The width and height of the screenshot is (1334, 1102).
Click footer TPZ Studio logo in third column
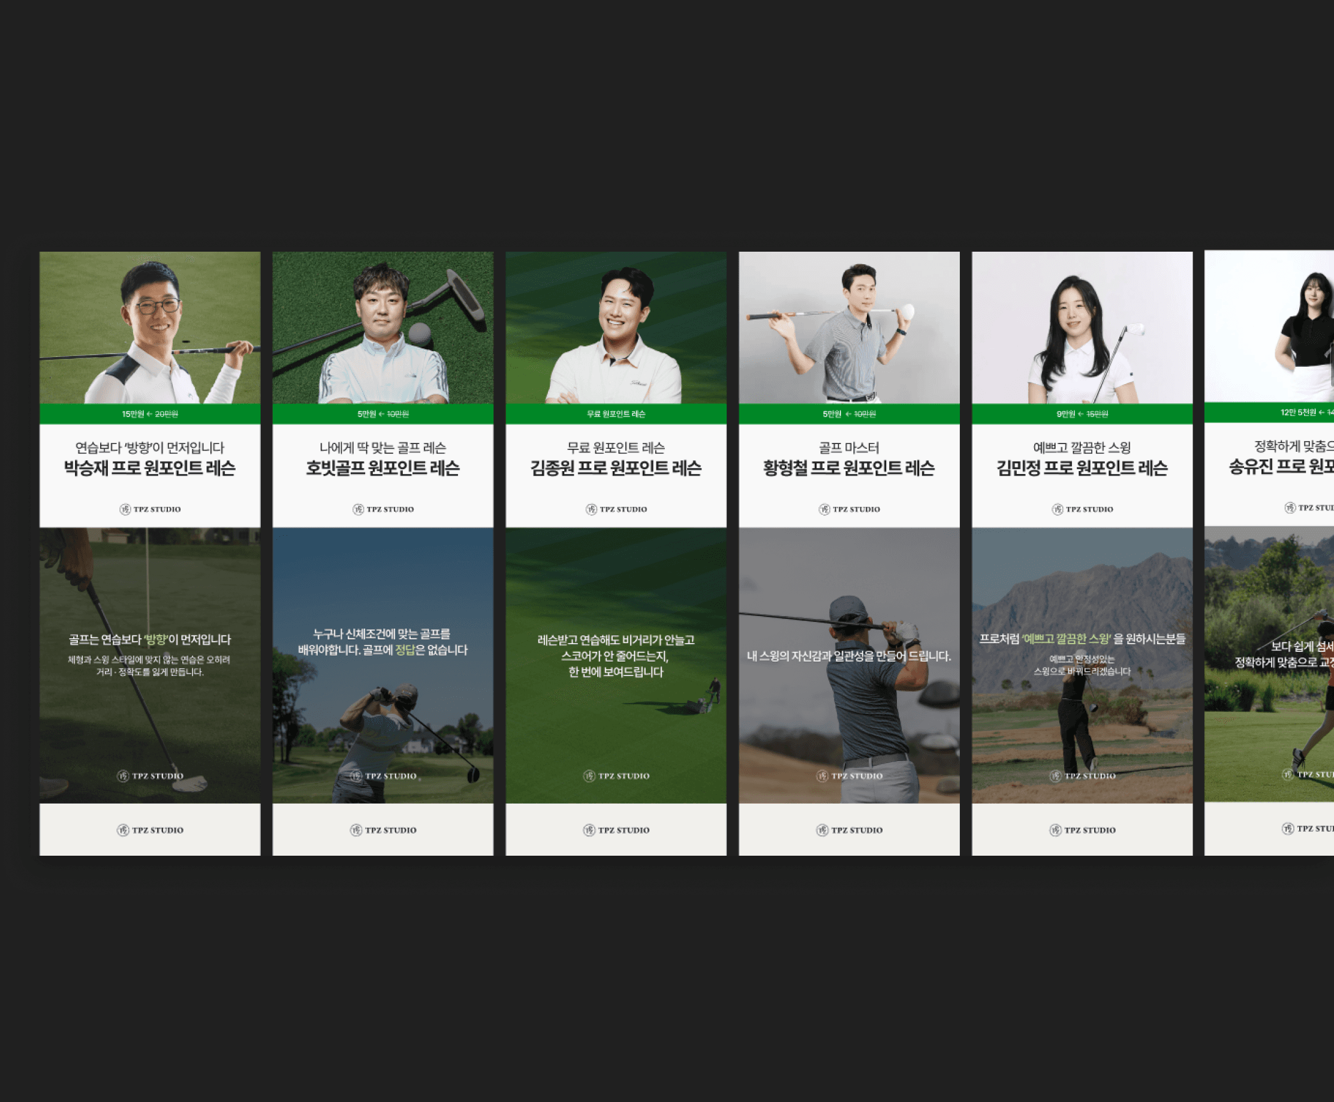click(x=616, y=831)
